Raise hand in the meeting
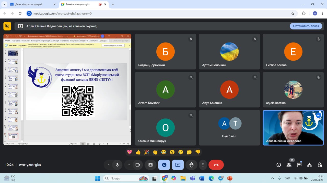Screen dimensions: 327x183 pyautogui.click(x=191, y=165)
